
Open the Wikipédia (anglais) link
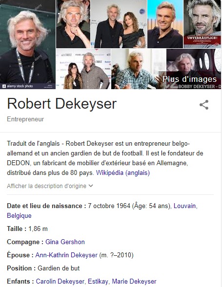coord(123,172)
